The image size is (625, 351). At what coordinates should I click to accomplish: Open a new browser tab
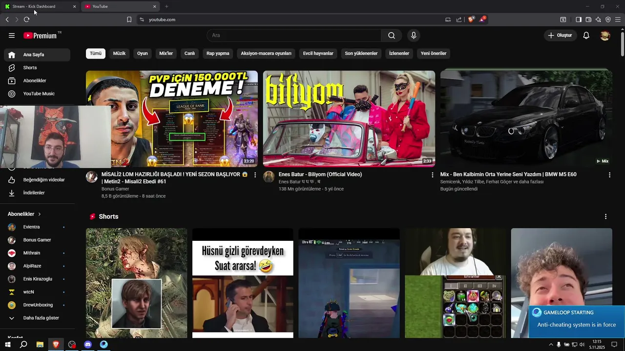click(167, 6)
